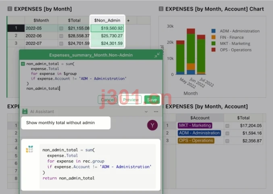Click the EXPENSES [by Month, Account] table title
This screenshot has height=194, width=273.
pos(206,106)
